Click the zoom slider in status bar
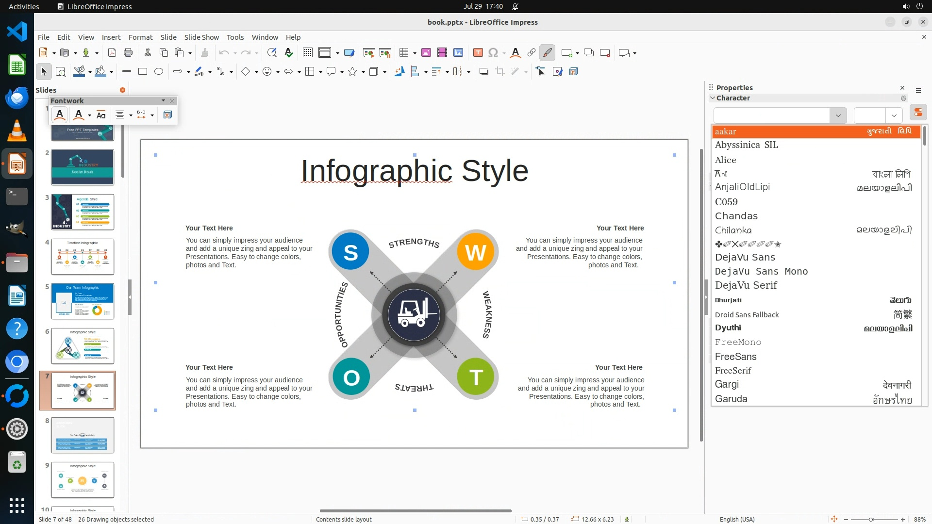 (871, 519)
